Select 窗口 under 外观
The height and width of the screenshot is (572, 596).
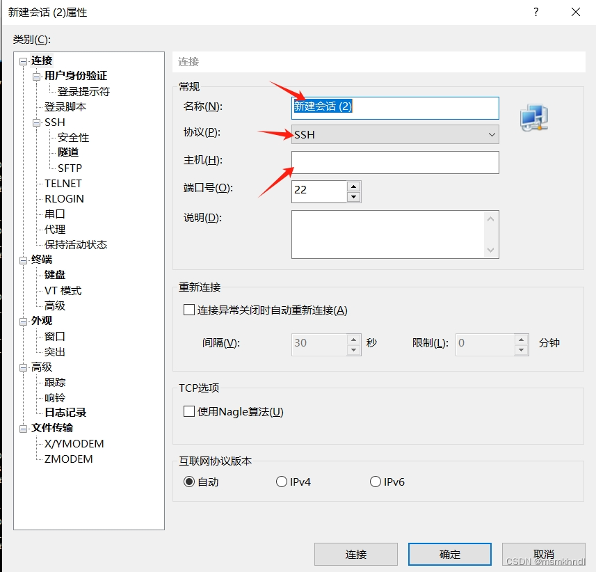tap(55, 337)
